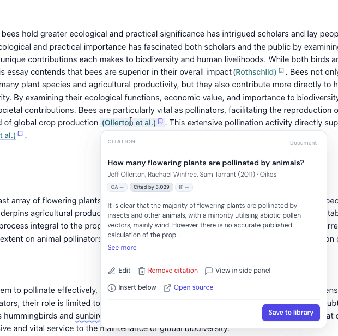Image resolution: width=338 pixels, height=336 pixels.
Task: Click the trash icon to remove citation
Action: (x=142, y=271)
